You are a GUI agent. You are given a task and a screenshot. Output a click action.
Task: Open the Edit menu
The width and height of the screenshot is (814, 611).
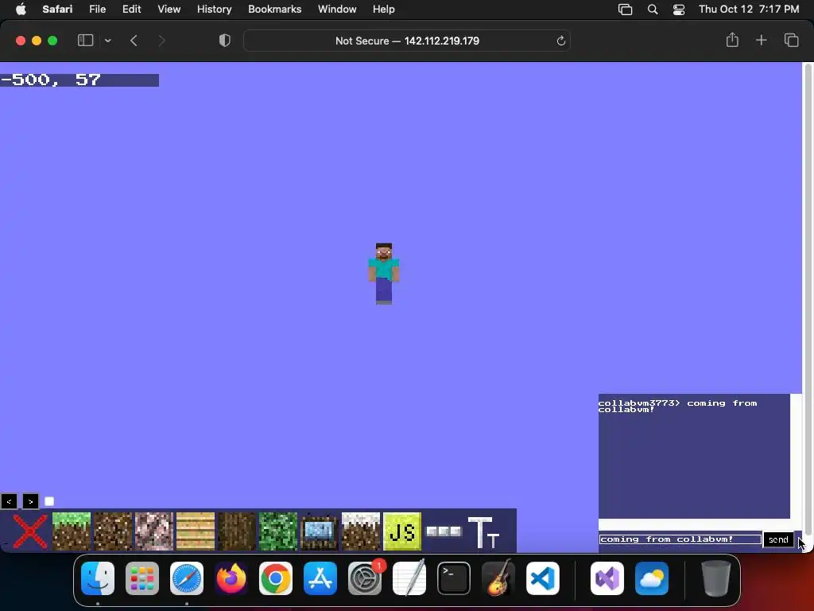(x=132, y=10)
